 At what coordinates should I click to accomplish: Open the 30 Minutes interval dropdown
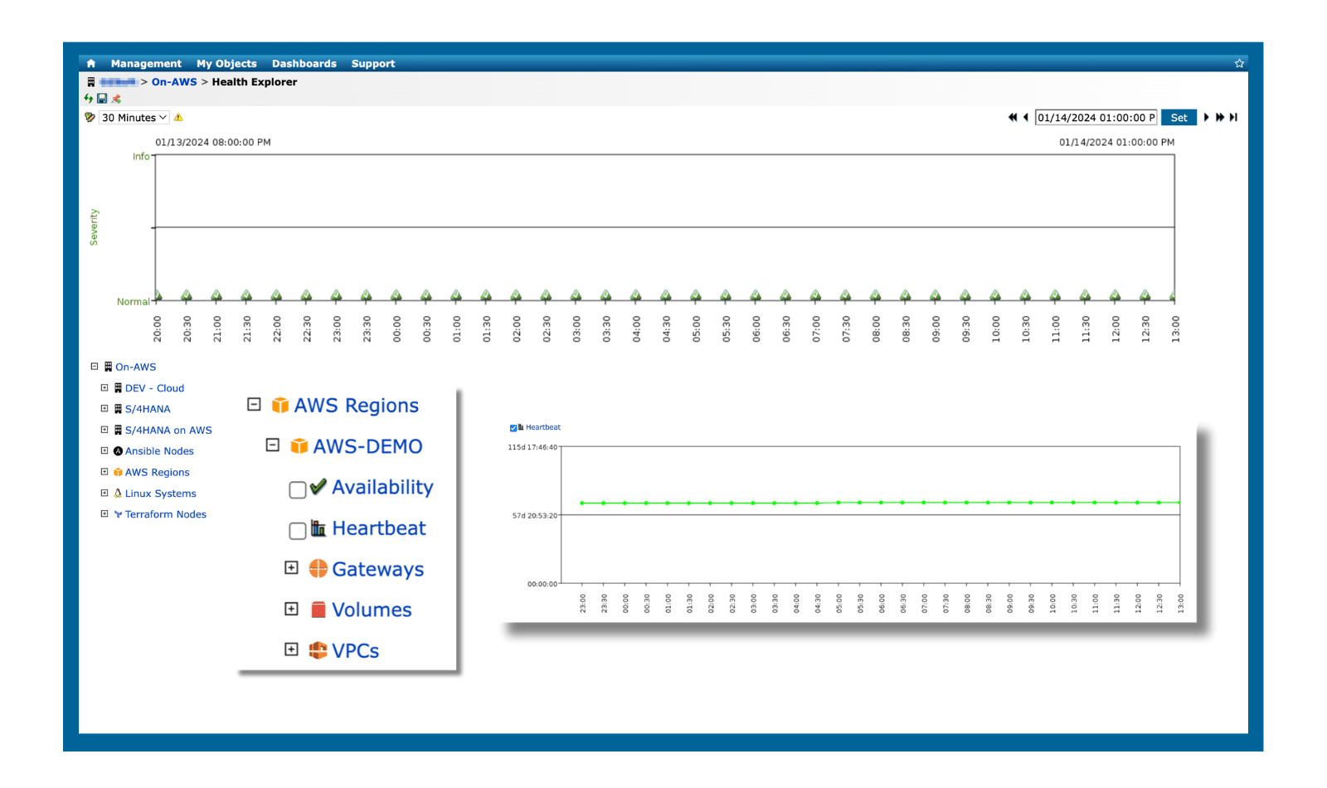(134, 118)
